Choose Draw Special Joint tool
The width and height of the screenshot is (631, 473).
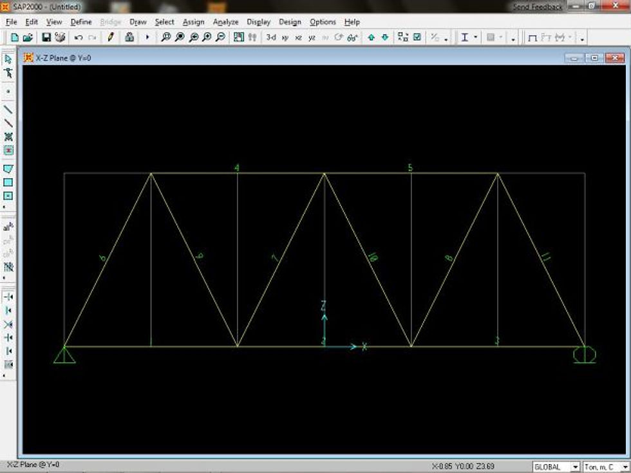(x=8, y=91)
